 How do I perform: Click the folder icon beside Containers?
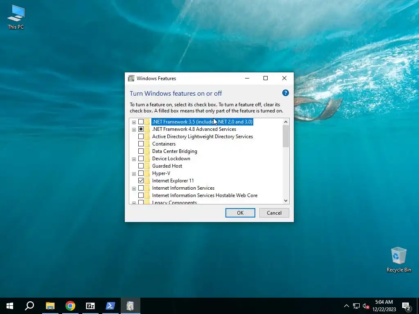coord(147,144)
